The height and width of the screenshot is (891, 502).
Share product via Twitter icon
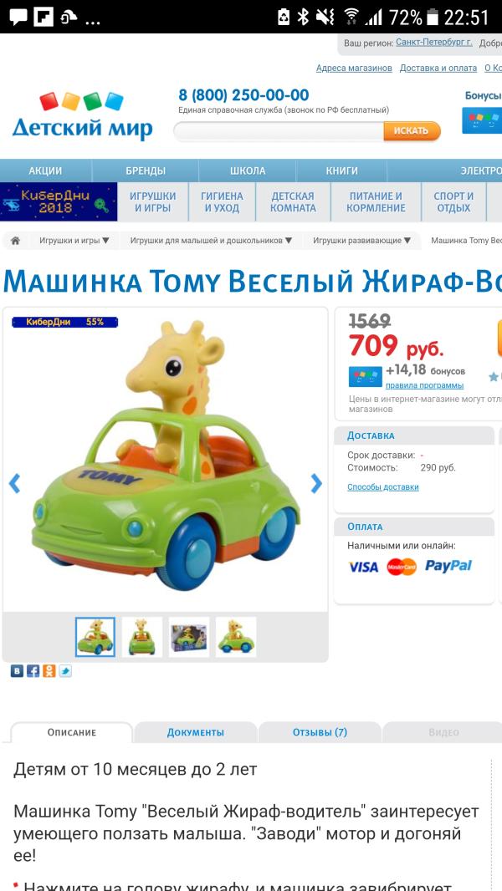(x=65, y=671)
